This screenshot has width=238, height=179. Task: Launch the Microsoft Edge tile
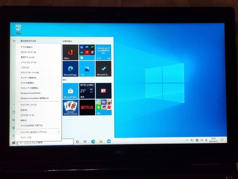coord(70,69)
